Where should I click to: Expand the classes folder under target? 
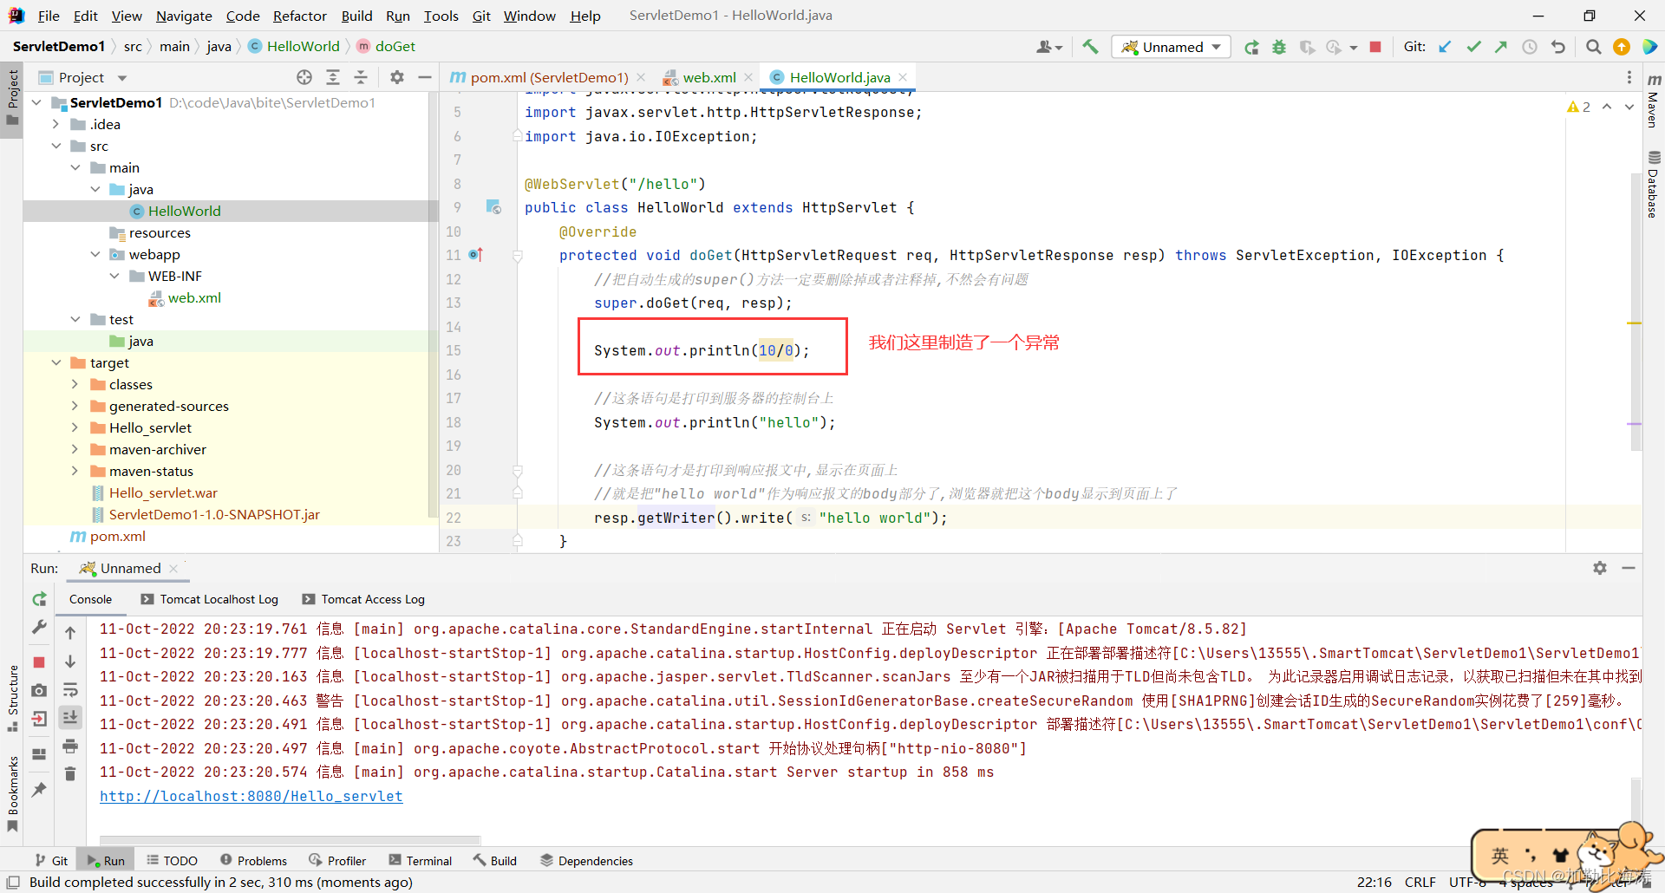(x=76, y=384)
